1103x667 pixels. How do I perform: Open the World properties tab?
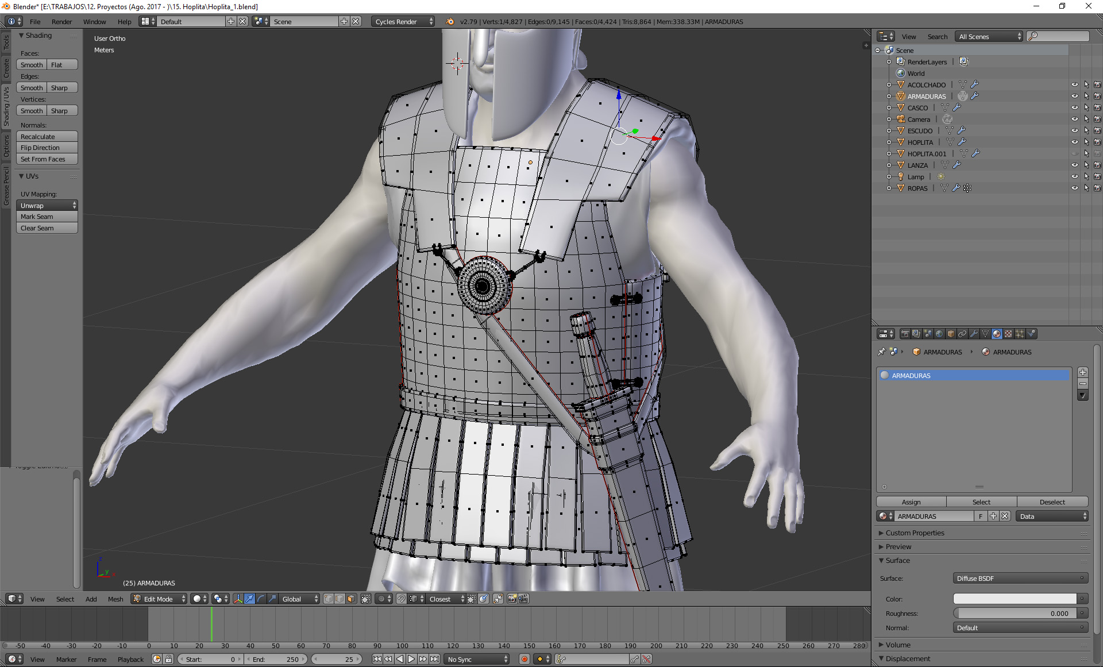point(939,334)
